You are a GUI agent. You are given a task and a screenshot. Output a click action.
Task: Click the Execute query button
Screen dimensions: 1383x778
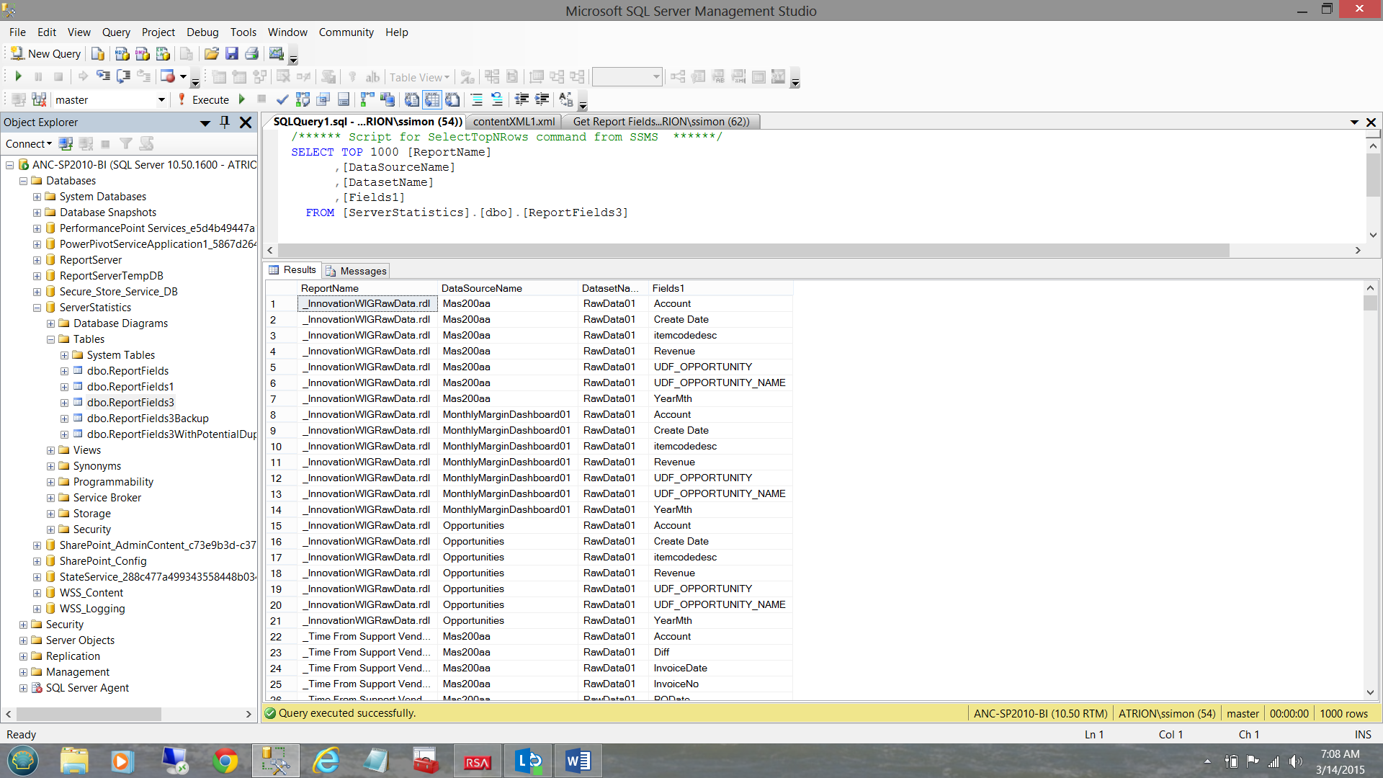tap(204, 99)
